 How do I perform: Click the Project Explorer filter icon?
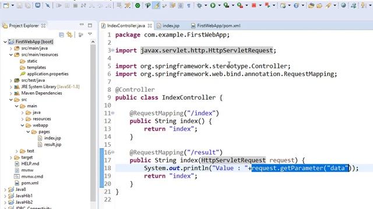pyautogui.click(x=81, y=35)
